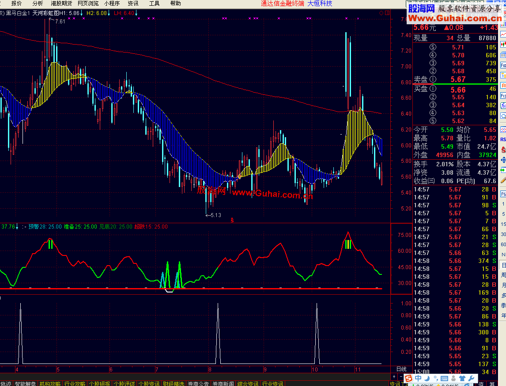This screenshot has height=386, width=506.
Task: Open the 工具 menu
Action: [154, 4]
